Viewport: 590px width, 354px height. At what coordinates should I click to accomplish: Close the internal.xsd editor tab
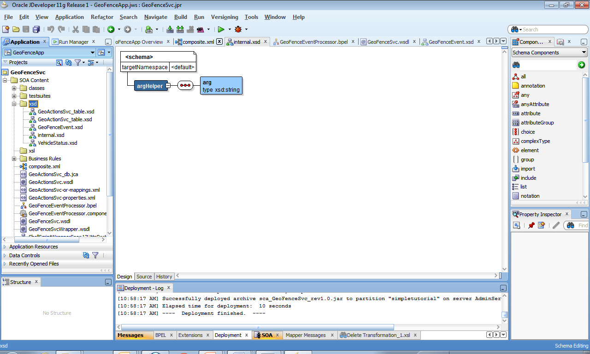point(265,41)
